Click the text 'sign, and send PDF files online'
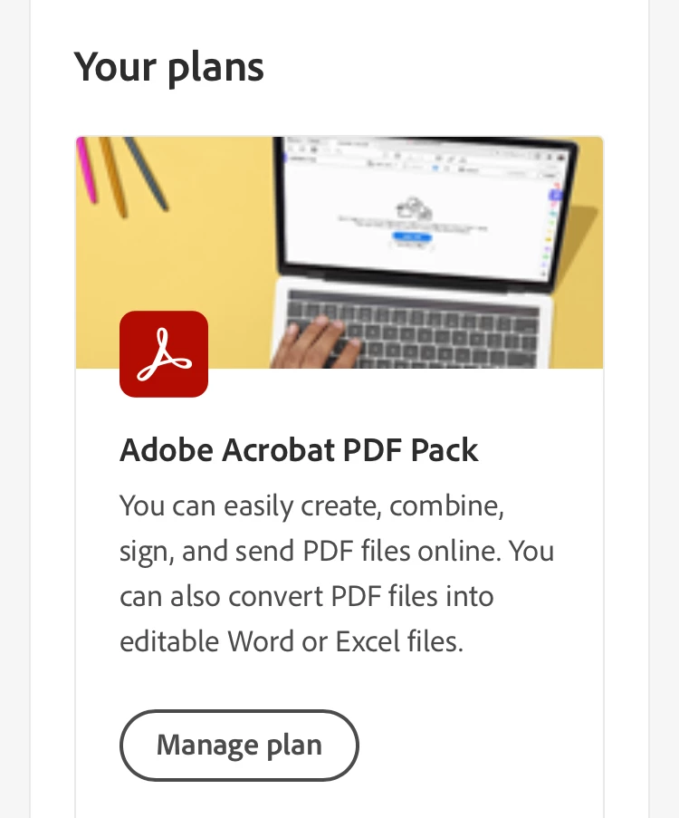The image size is (679, 818). point(311,552)
